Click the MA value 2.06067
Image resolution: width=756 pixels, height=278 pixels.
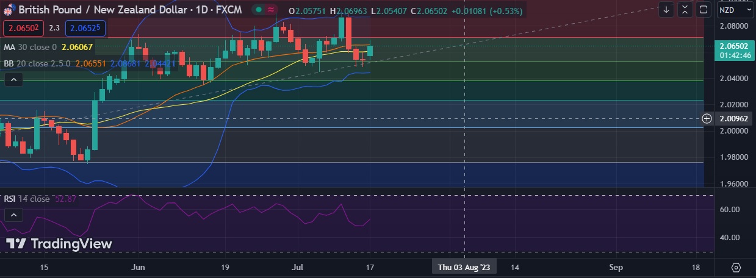pyautogui.click(x=77, y=47)
